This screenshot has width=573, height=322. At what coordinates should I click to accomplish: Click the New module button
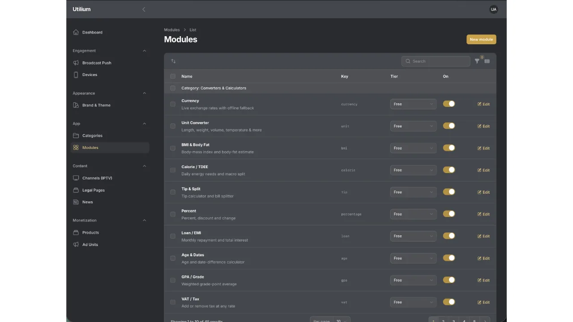(x=481, y=39)
